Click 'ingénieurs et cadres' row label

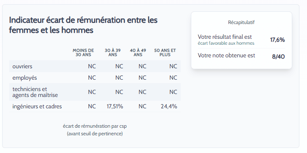pyautogui.click(x=37, y=107)
